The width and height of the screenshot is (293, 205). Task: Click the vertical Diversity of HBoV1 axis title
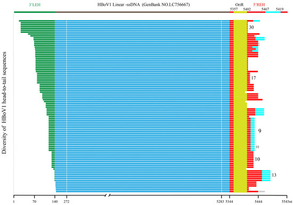tap(4, 103)
